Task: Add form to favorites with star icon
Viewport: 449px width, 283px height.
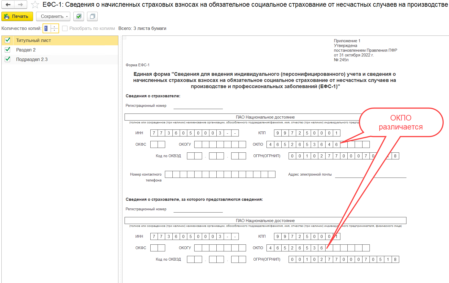Action: point(35,5)
